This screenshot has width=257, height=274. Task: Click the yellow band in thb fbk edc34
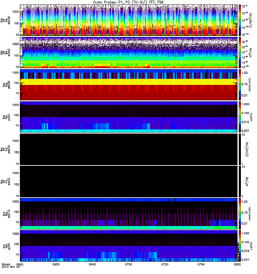click(x=129, y=82)
